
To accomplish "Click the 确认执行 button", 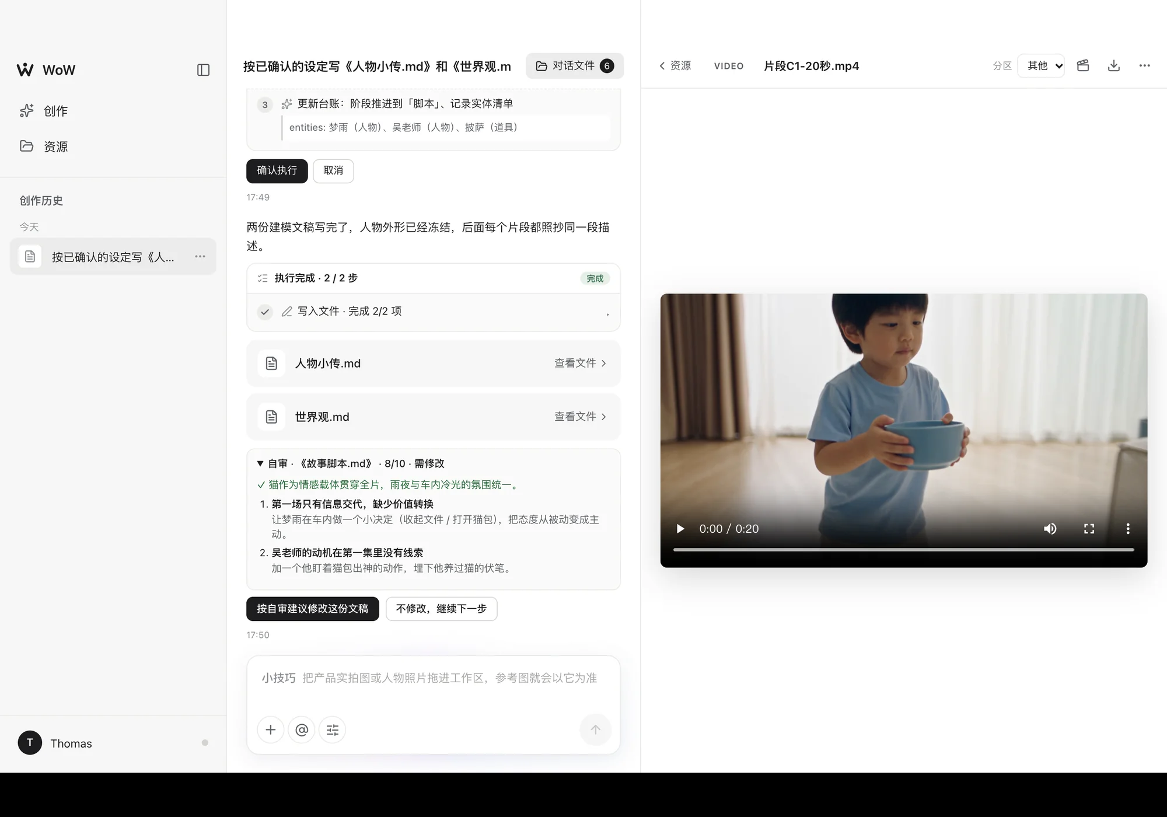I will [277, 170].
